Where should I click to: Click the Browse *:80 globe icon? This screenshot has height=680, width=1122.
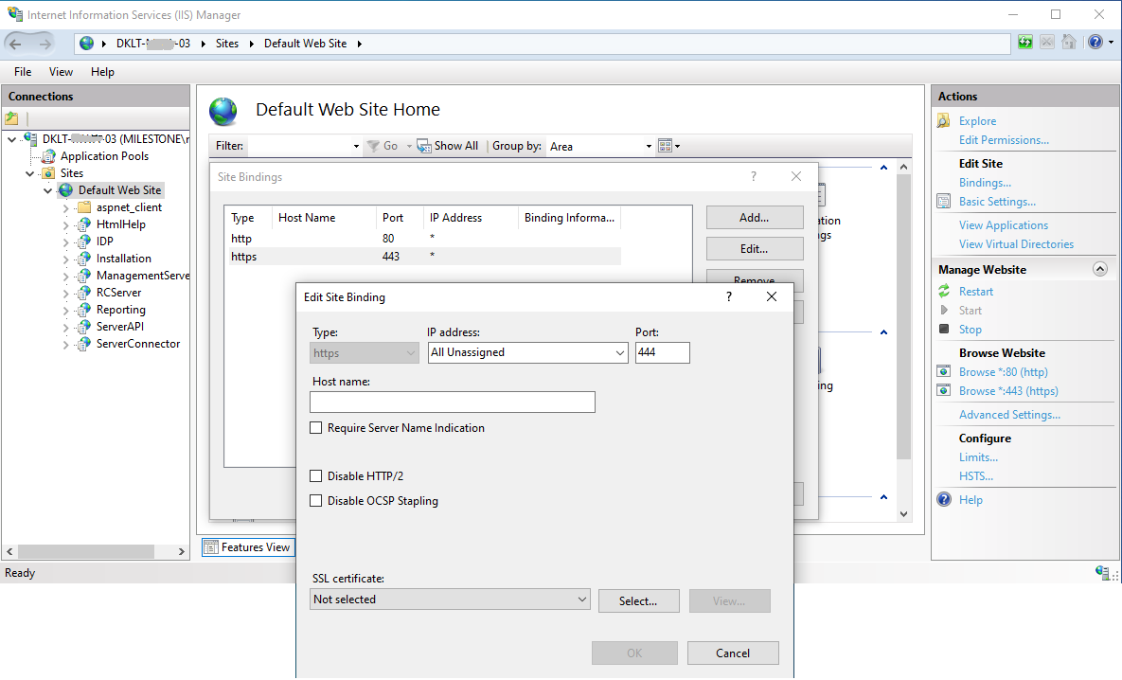click(944, 372)
